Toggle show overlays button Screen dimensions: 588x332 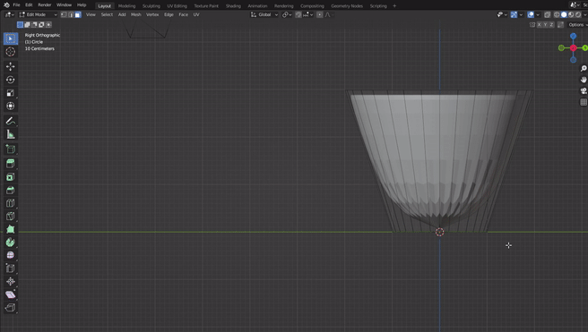coord(531,14)
